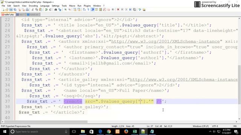Viewport: 241px width, 135px height.
Task: Print the document using the printer icon
Action: click(27, 10)
